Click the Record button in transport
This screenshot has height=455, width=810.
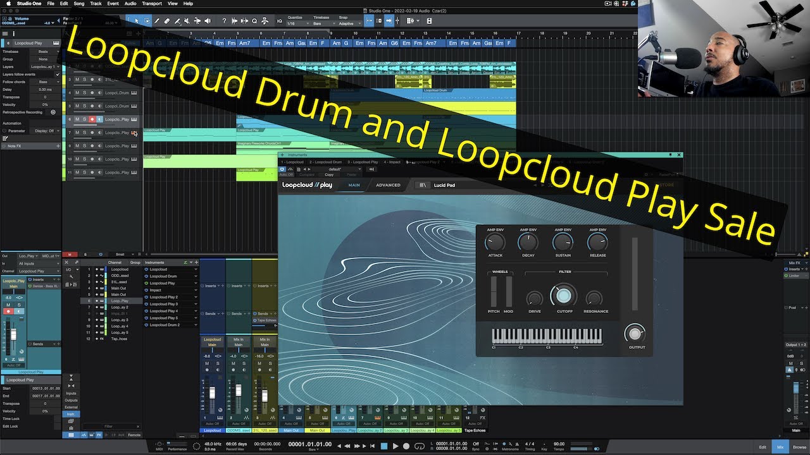point(406,446)
